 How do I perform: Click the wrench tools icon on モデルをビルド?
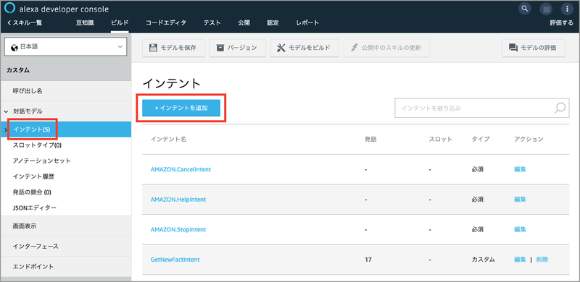[x=281, y=48]
